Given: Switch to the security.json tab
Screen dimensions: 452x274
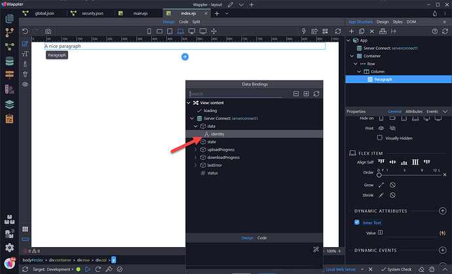Looking at the screenshot, I should tap(92, 13).
